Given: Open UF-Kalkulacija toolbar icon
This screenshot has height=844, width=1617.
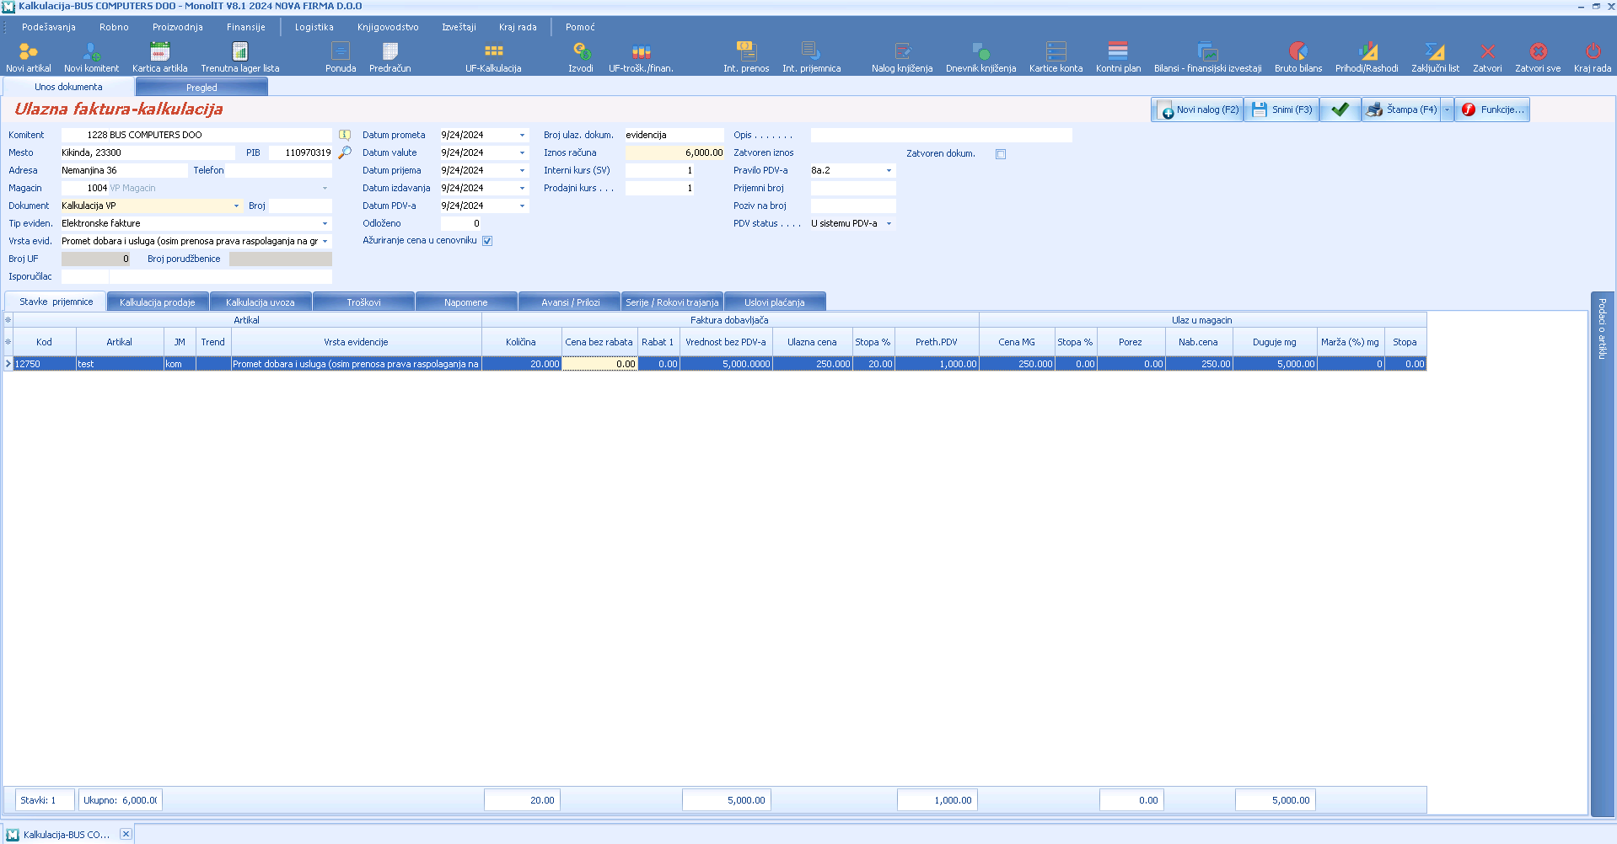Looking at the screenshot, I should pyautogui.click(x=494, y=57).
